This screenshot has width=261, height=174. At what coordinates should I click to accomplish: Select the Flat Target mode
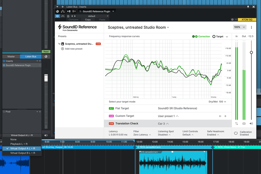(x=122, y=108)
